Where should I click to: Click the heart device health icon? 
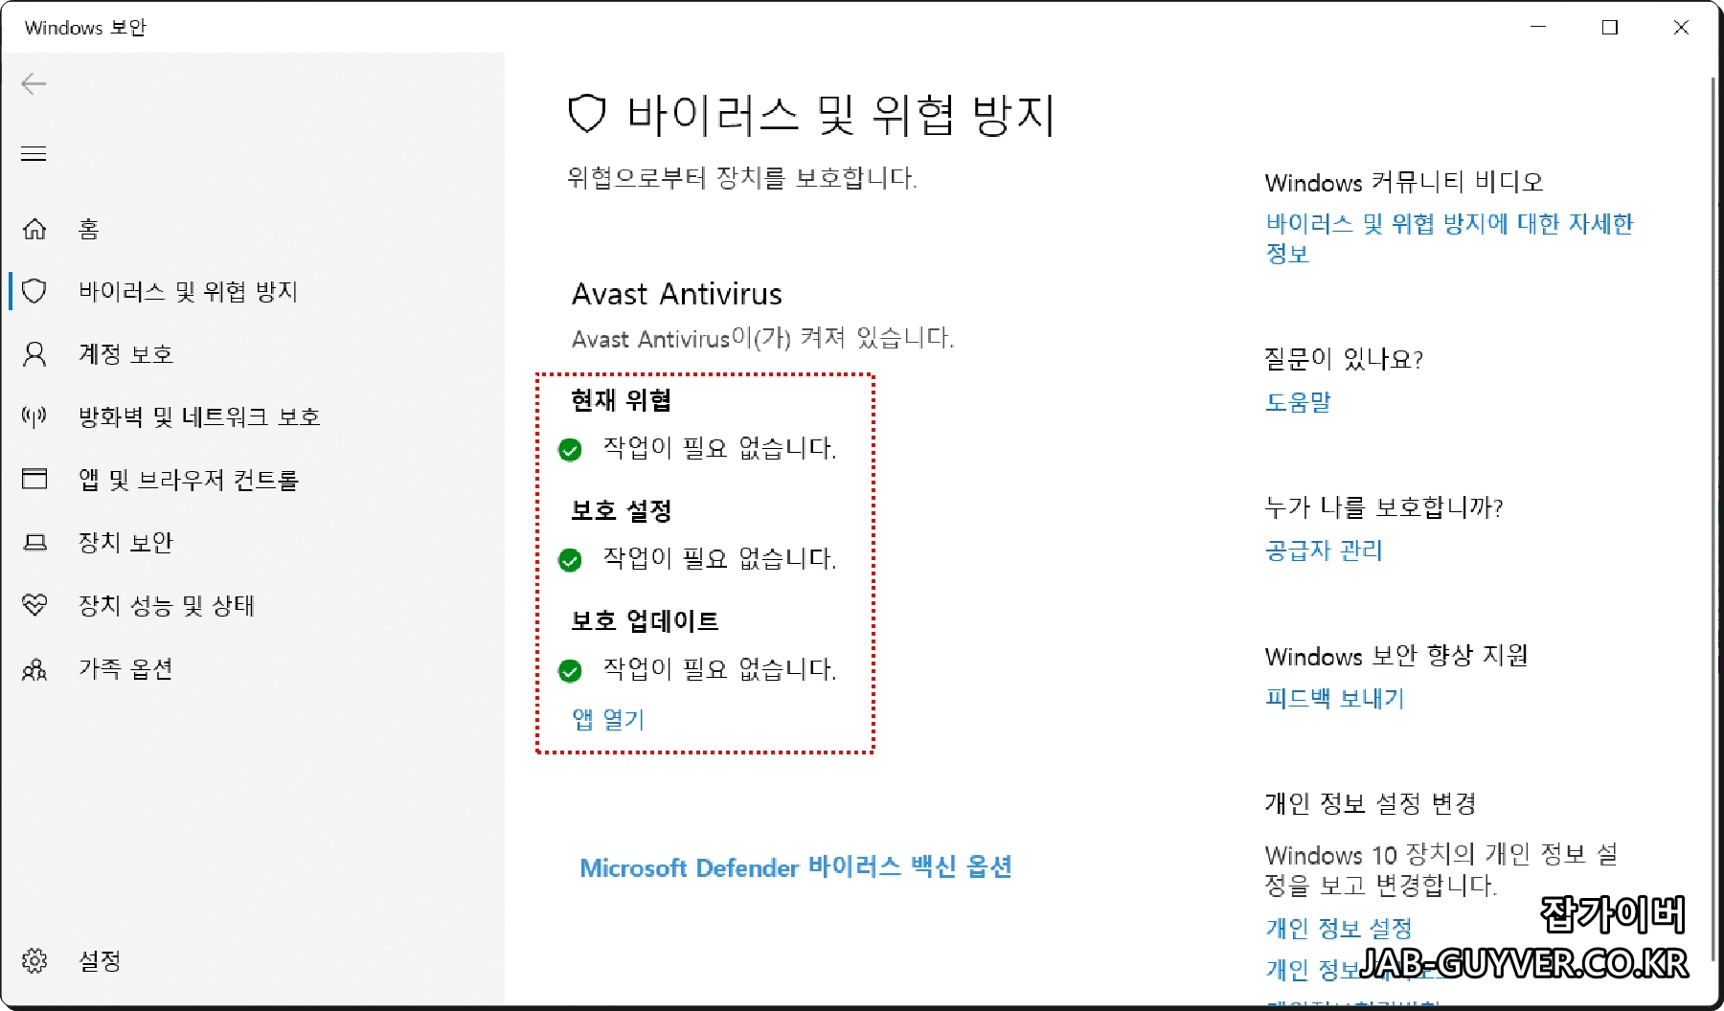tap(34, 605)
